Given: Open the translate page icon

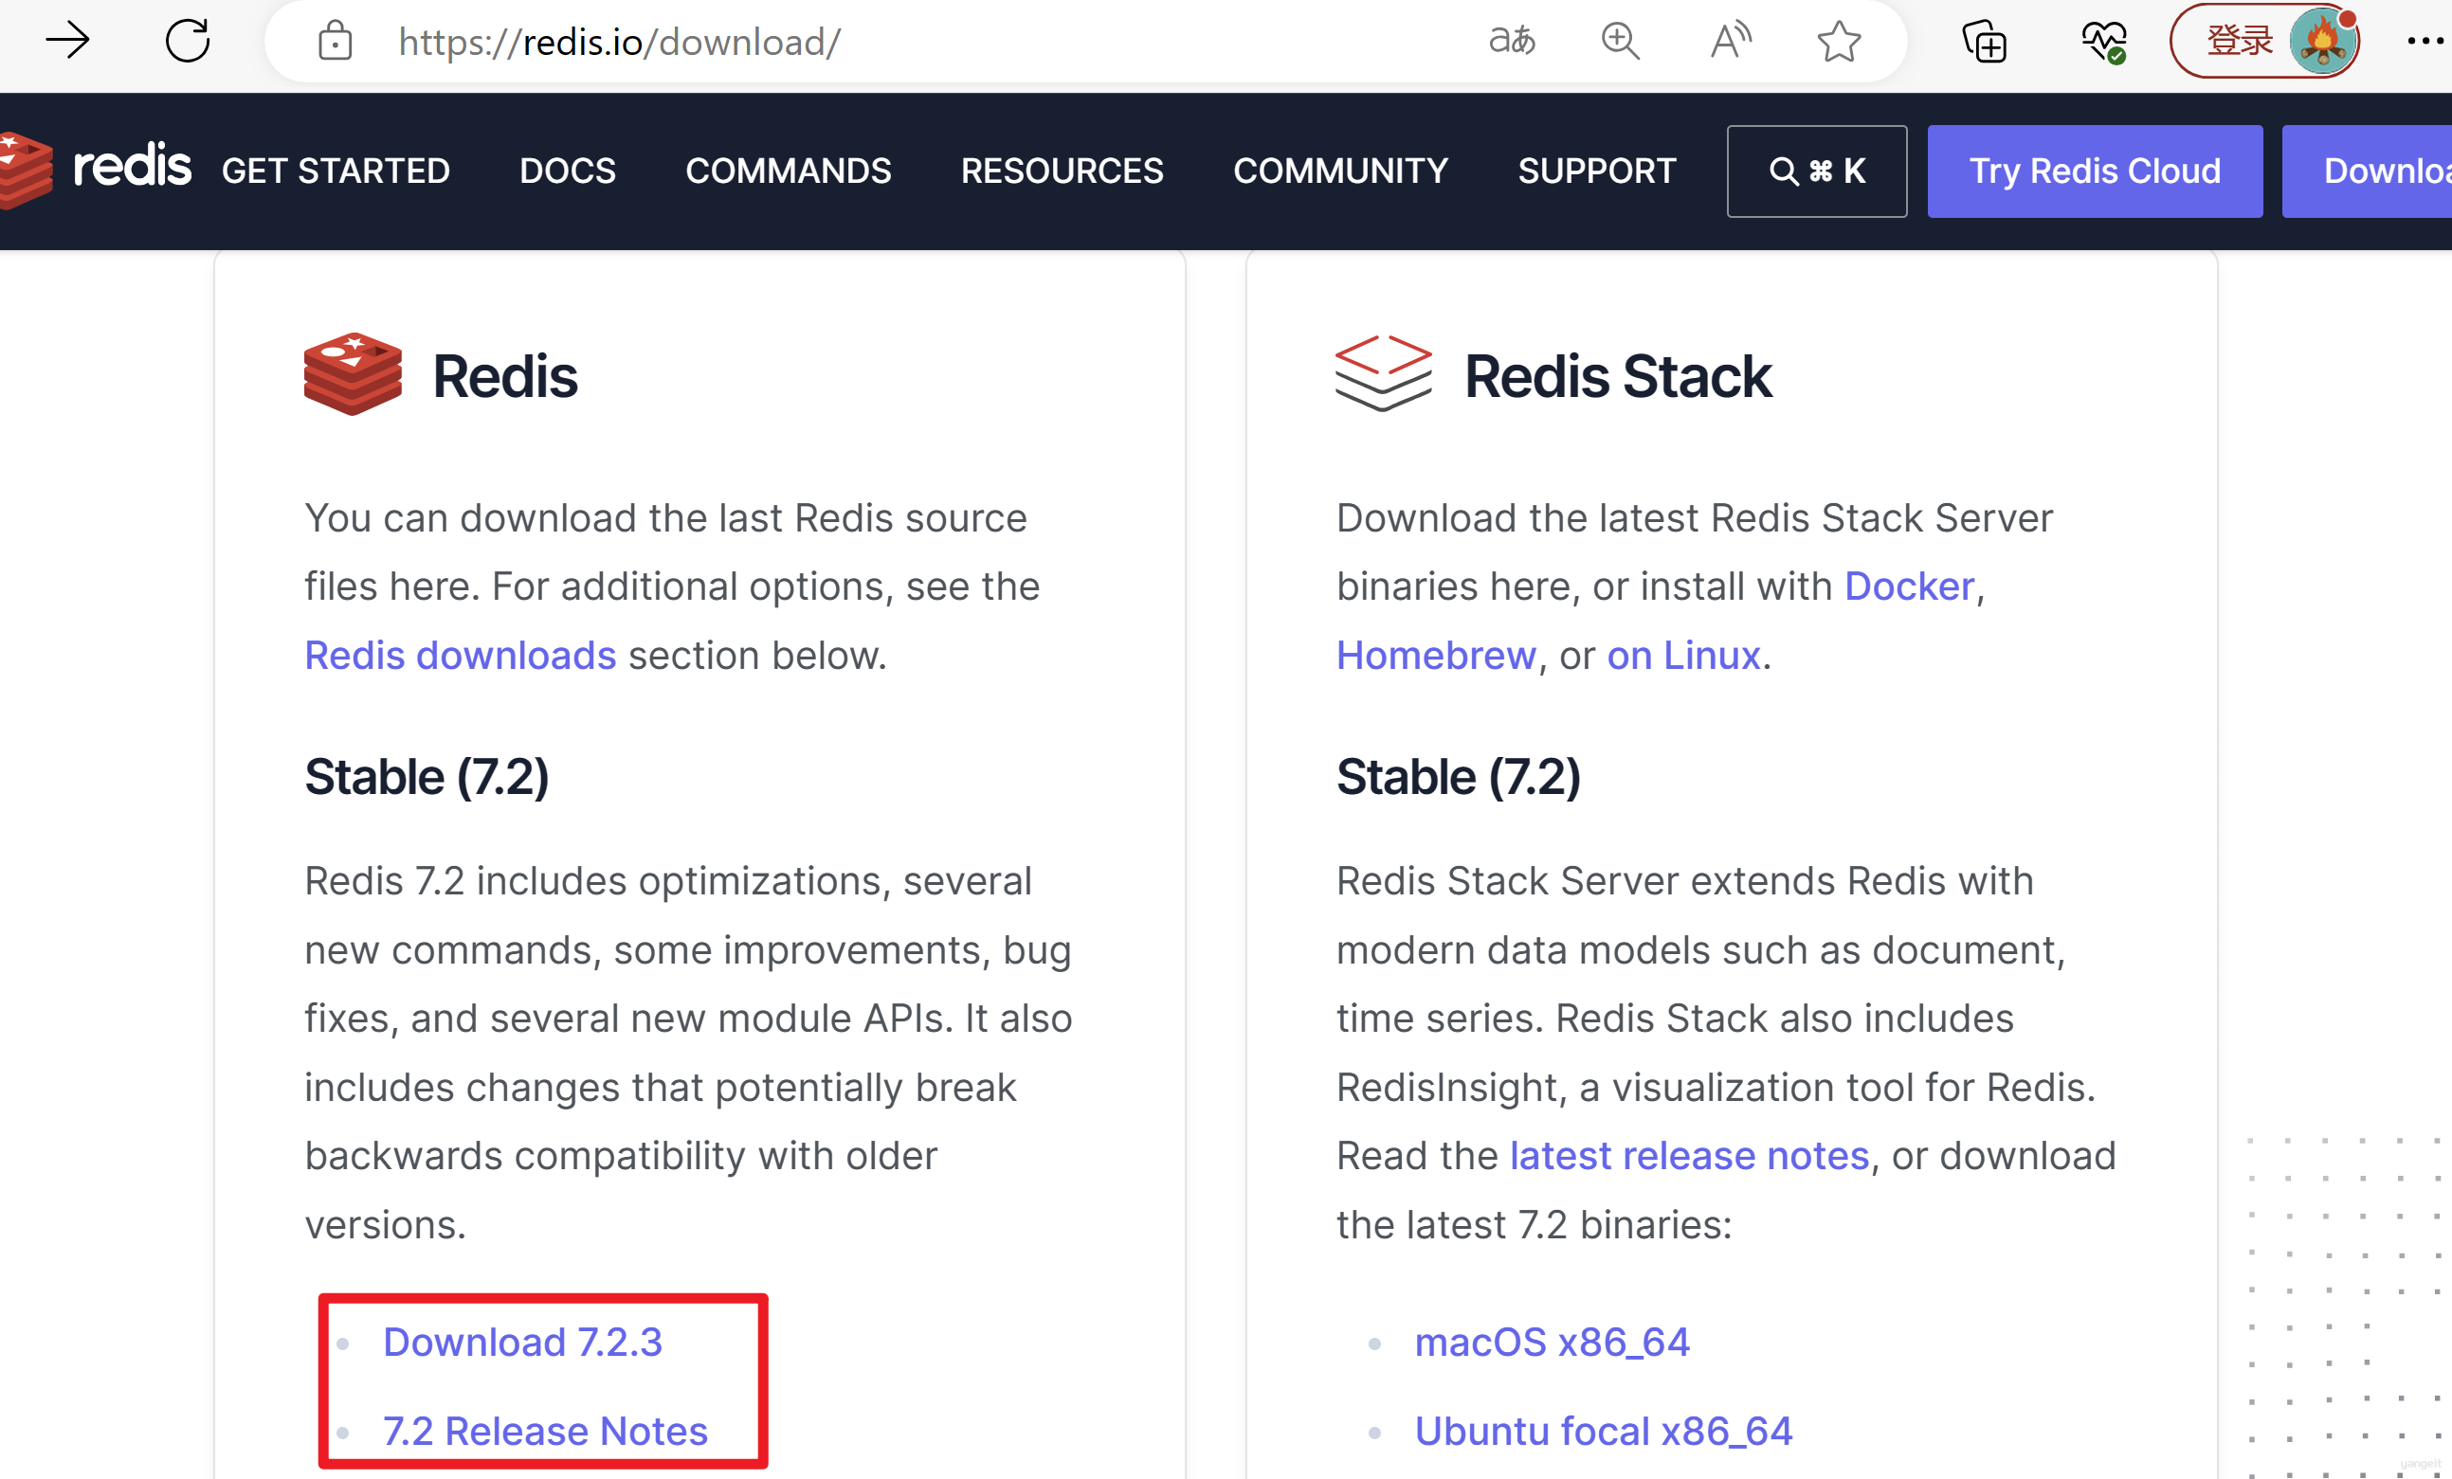Looking at the screenshot, I should pos(1512,41).
